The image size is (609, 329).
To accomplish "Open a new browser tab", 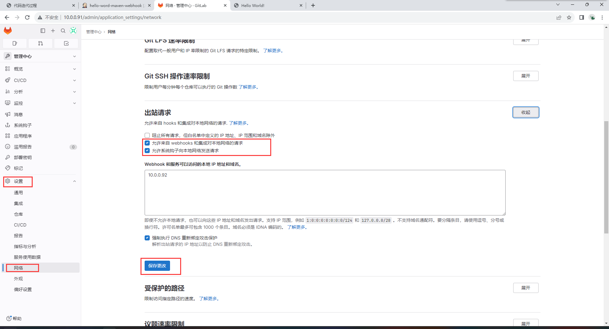I will tap(313, 5).
